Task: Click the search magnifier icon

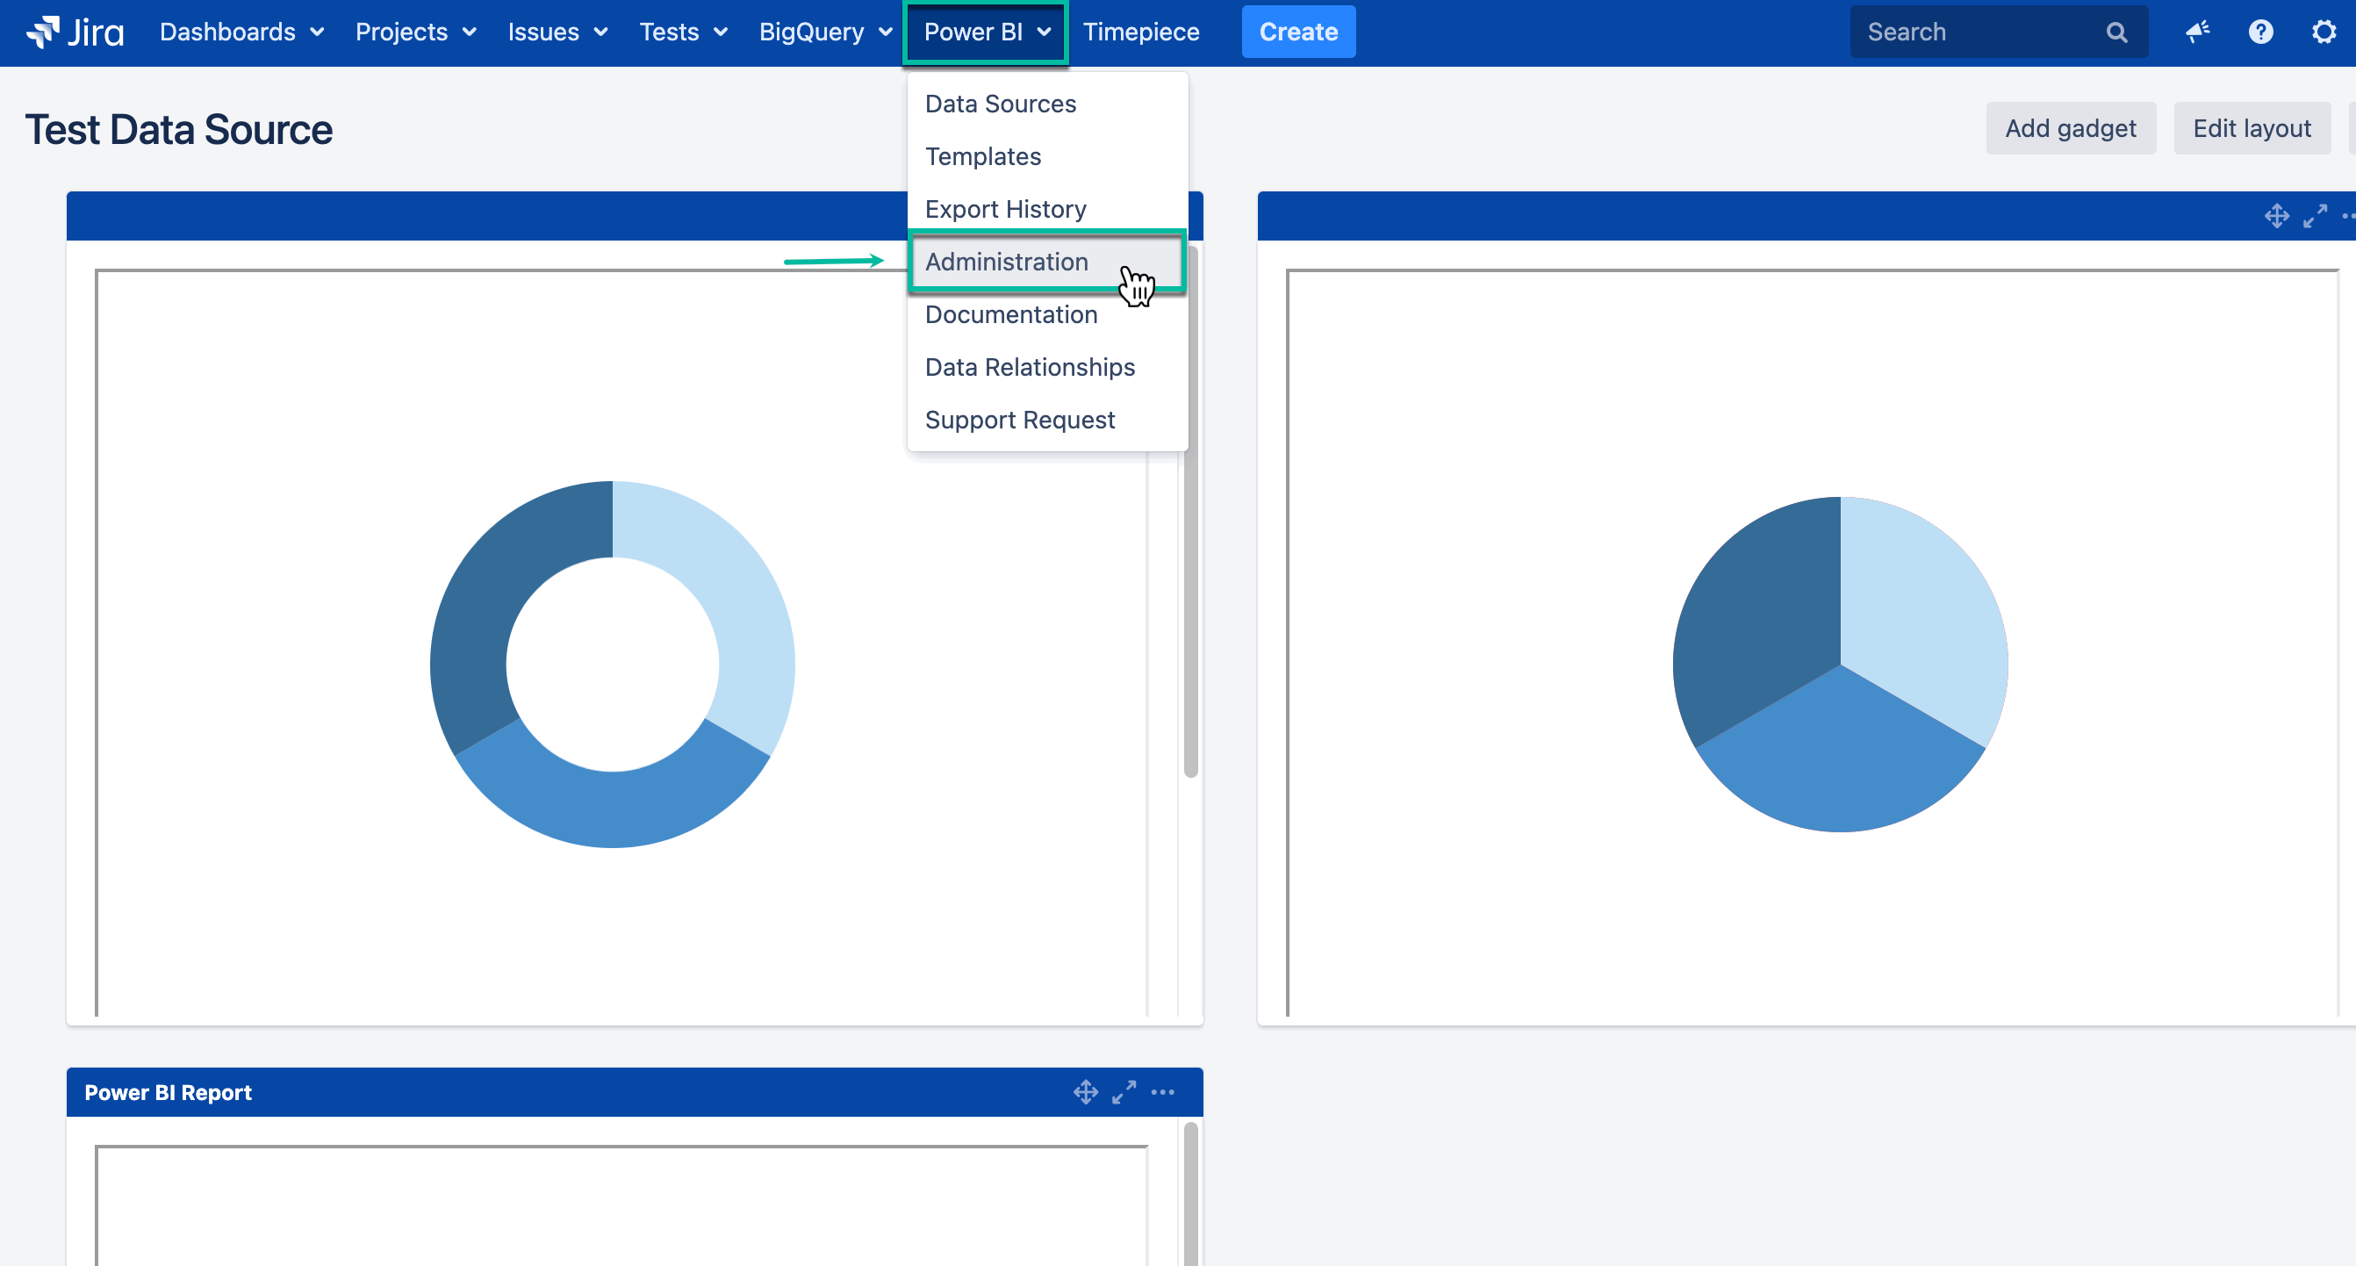Action: point(2116,32)
